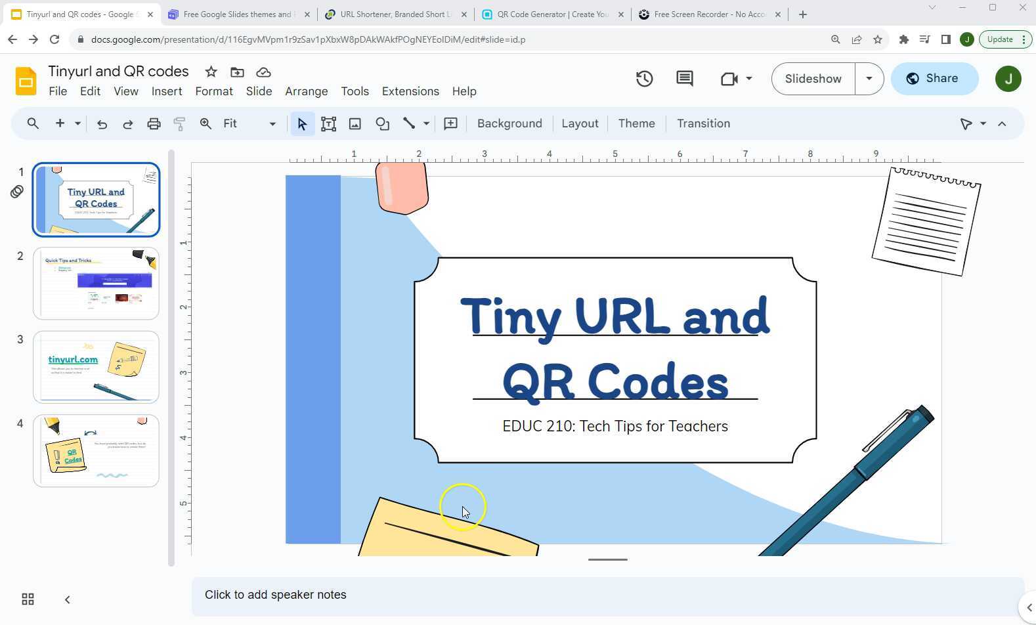The image size is (1036, 625).
Task: Insert an image from the toolbar
Action: [355, 123]
